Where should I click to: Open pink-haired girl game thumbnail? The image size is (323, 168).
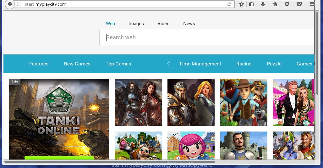191,146
